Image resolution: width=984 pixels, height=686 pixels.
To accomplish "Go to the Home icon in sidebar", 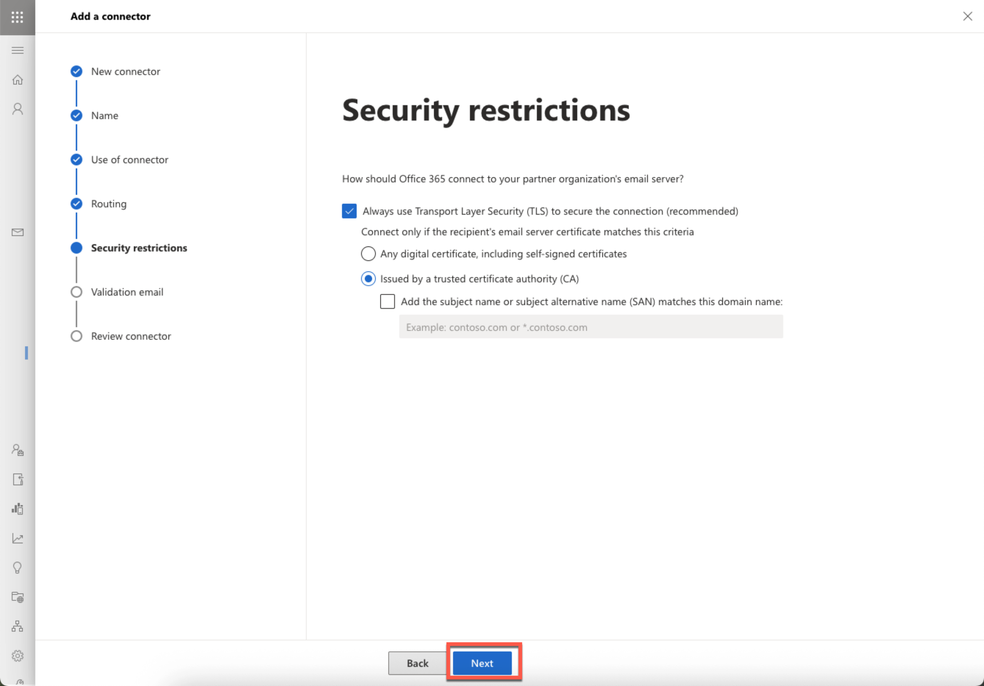I will click(x=18, y=80).
